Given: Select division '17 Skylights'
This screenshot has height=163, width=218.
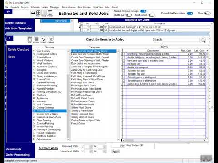Looking at the screenshot, I should [50, 70].
